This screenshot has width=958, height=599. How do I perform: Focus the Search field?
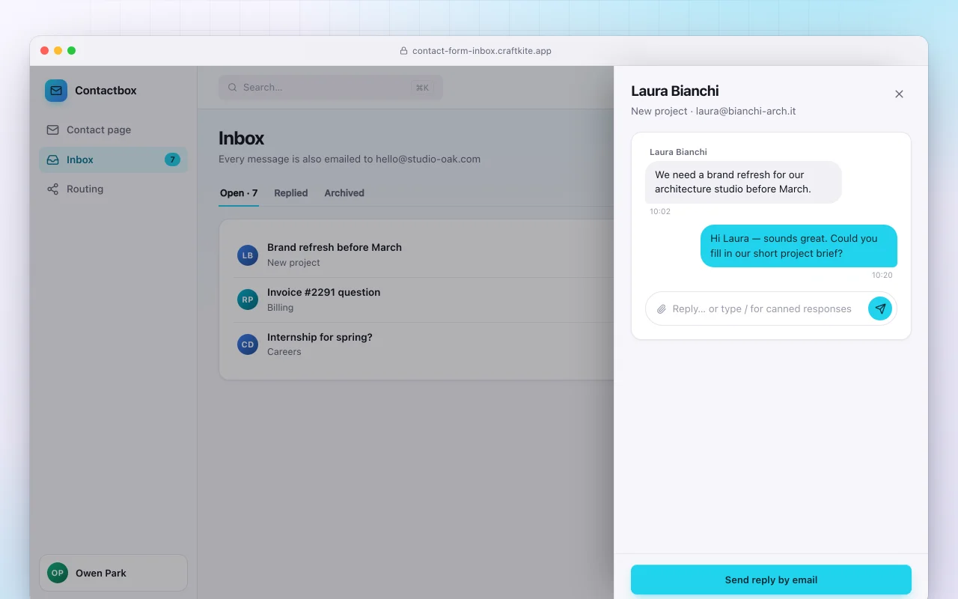pyautogui.click(x=331, y=88)
